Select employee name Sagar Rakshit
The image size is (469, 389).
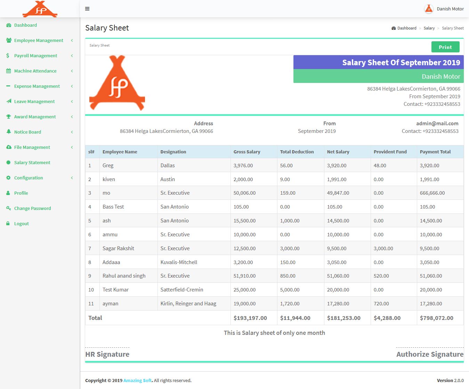(118, 248)
